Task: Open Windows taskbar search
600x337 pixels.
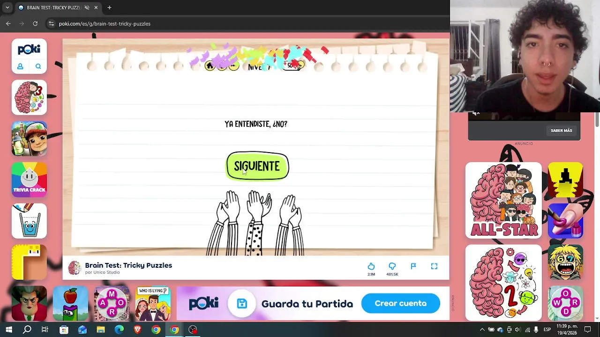Action: (x=27, y=330)
